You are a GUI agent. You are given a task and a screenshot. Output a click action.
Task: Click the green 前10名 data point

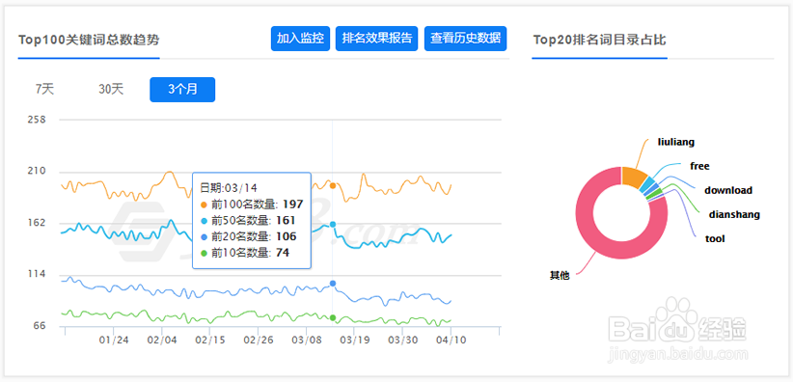click(333, 317)
